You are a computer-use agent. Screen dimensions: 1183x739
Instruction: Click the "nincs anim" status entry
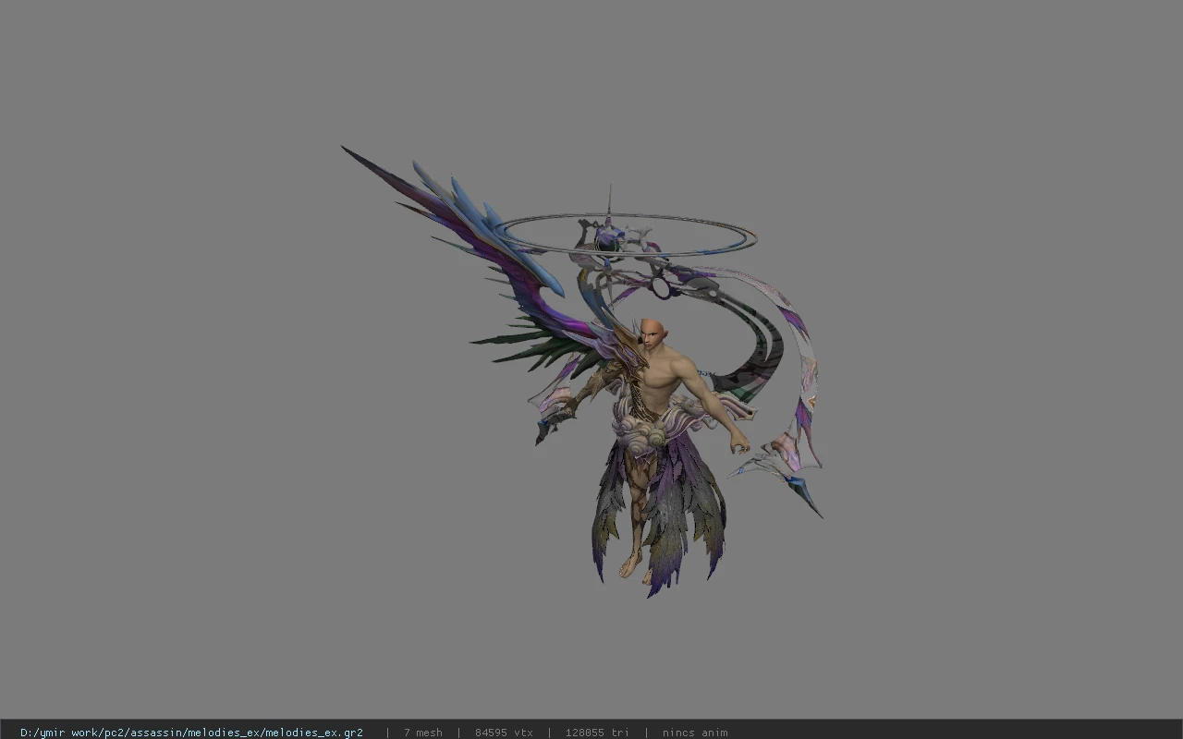(x=695, y=733)
